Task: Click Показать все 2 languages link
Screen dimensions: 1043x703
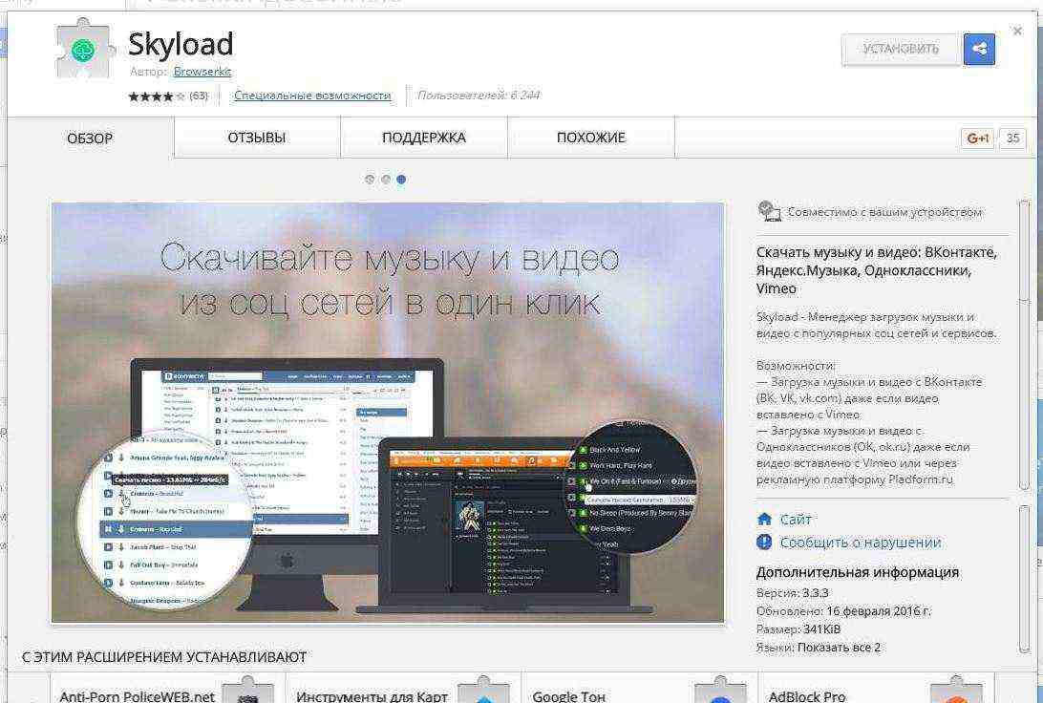Action: pos(839,647)
